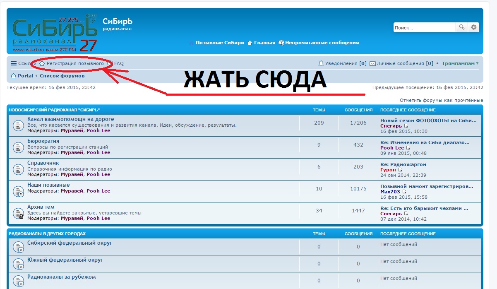Viewport: 497px width, 289px height.
Task: Click in the Поиск search field
Action: [x=424, y=28]
